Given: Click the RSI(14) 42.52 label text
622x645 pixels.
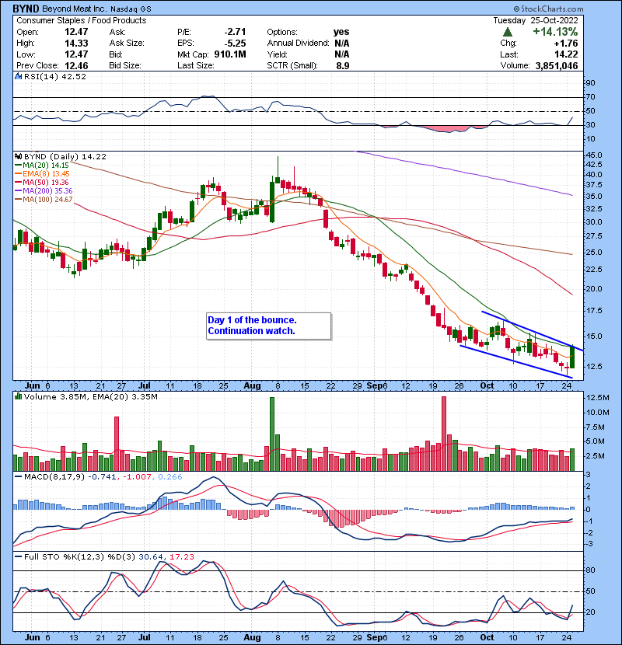Looking at the screenshot, I should [54, 76].
